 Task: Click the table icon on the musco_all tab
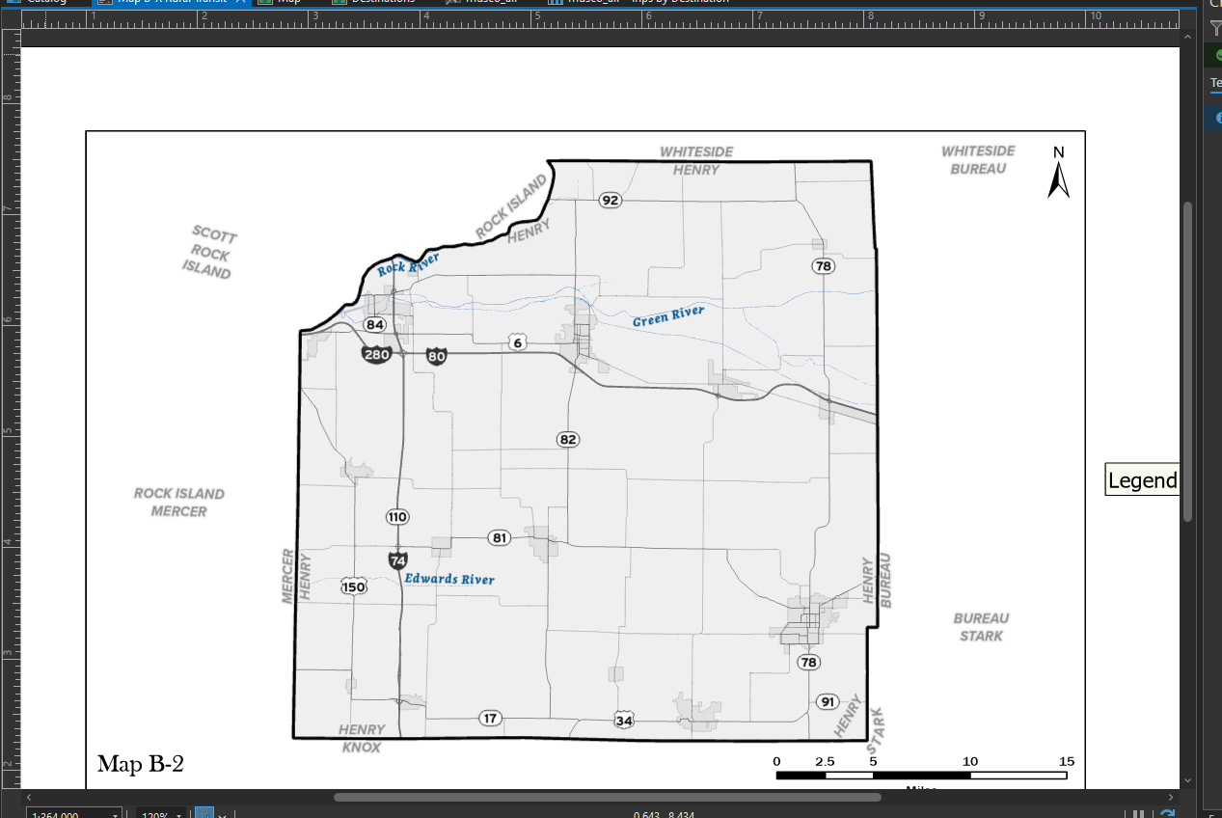[x=455, y=3]
